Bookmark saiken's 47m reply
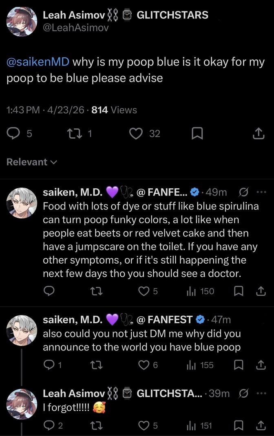The image size is (274, 436). click(x=240, y=365)
